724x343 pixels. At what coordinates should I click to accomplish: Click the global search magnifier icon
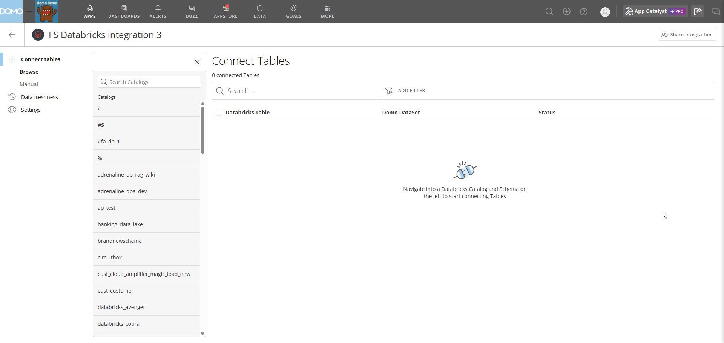[549, 12]
